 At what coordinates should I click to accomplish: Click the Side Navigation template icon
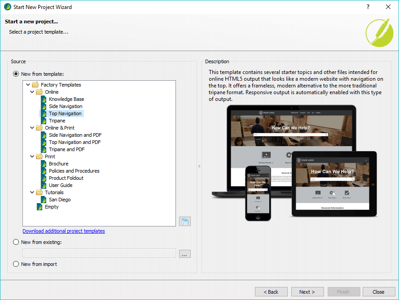[x=44, y=106]
